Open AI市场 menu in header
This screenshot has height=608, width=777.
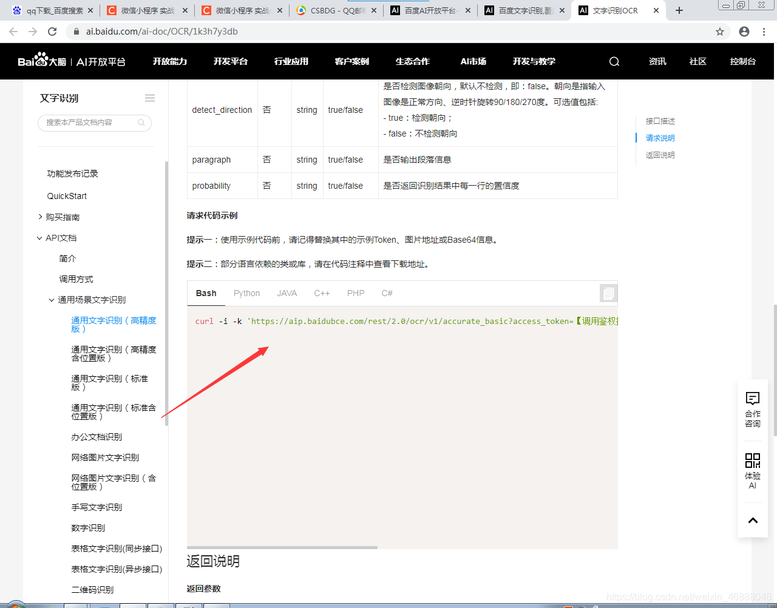pos(473,61)
